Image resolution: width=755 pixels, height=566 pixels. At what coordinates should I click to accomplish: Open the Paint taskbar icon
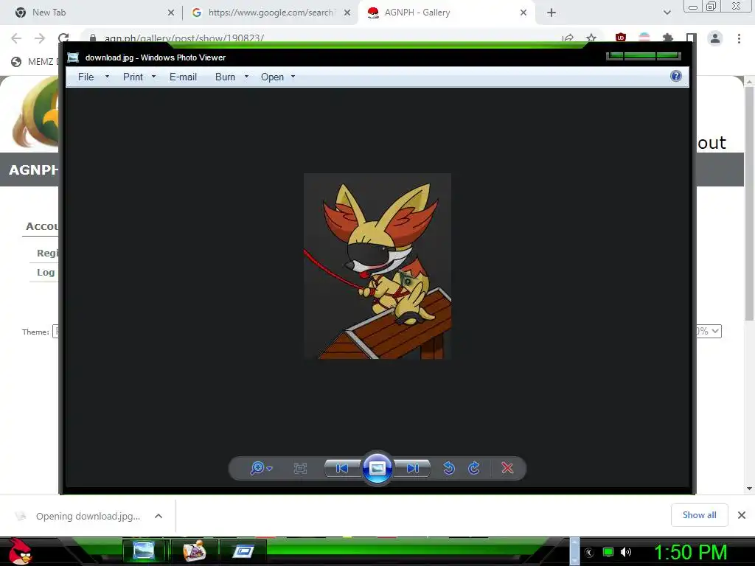pos(195,551)
